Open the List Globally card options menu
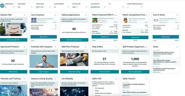 click(86, 79)
